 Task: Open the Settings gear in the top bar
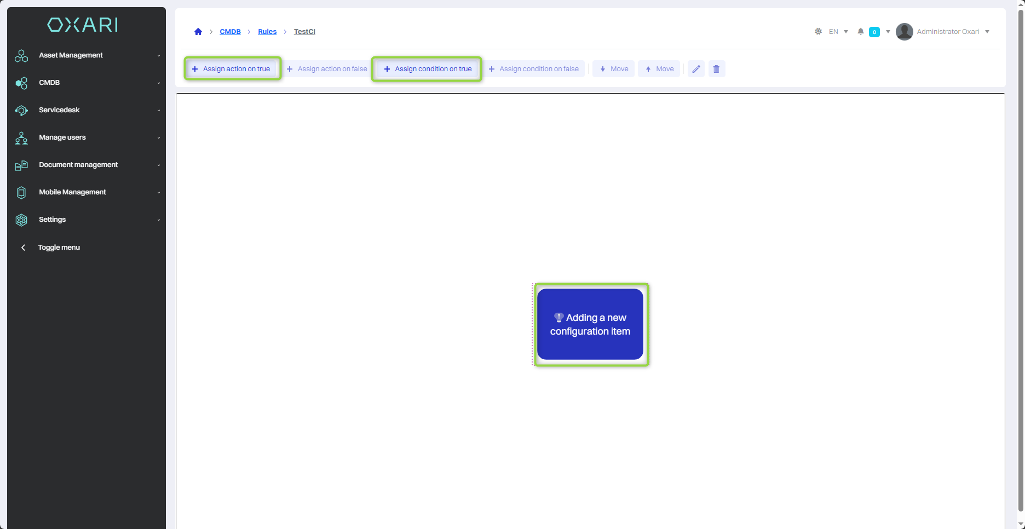[818, 31]
